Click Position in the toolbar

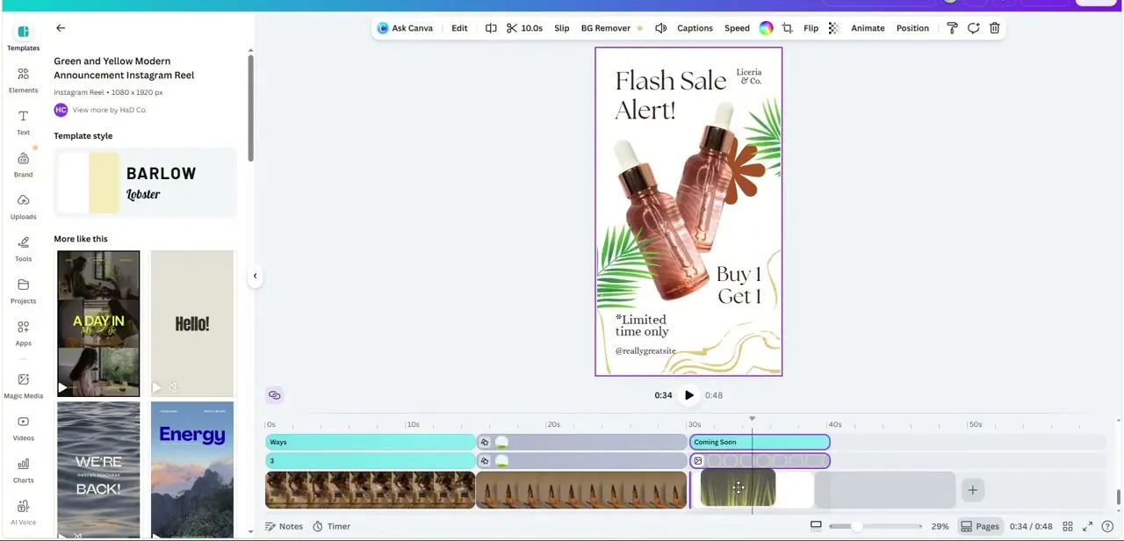tap(912, 28)
